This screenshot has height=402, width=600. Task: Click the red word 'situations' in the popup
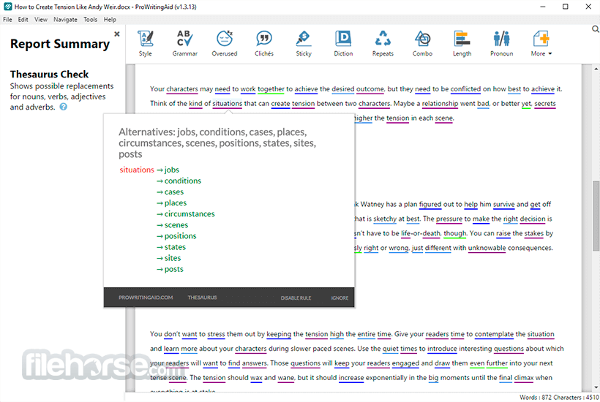click(x=137, y=170)
